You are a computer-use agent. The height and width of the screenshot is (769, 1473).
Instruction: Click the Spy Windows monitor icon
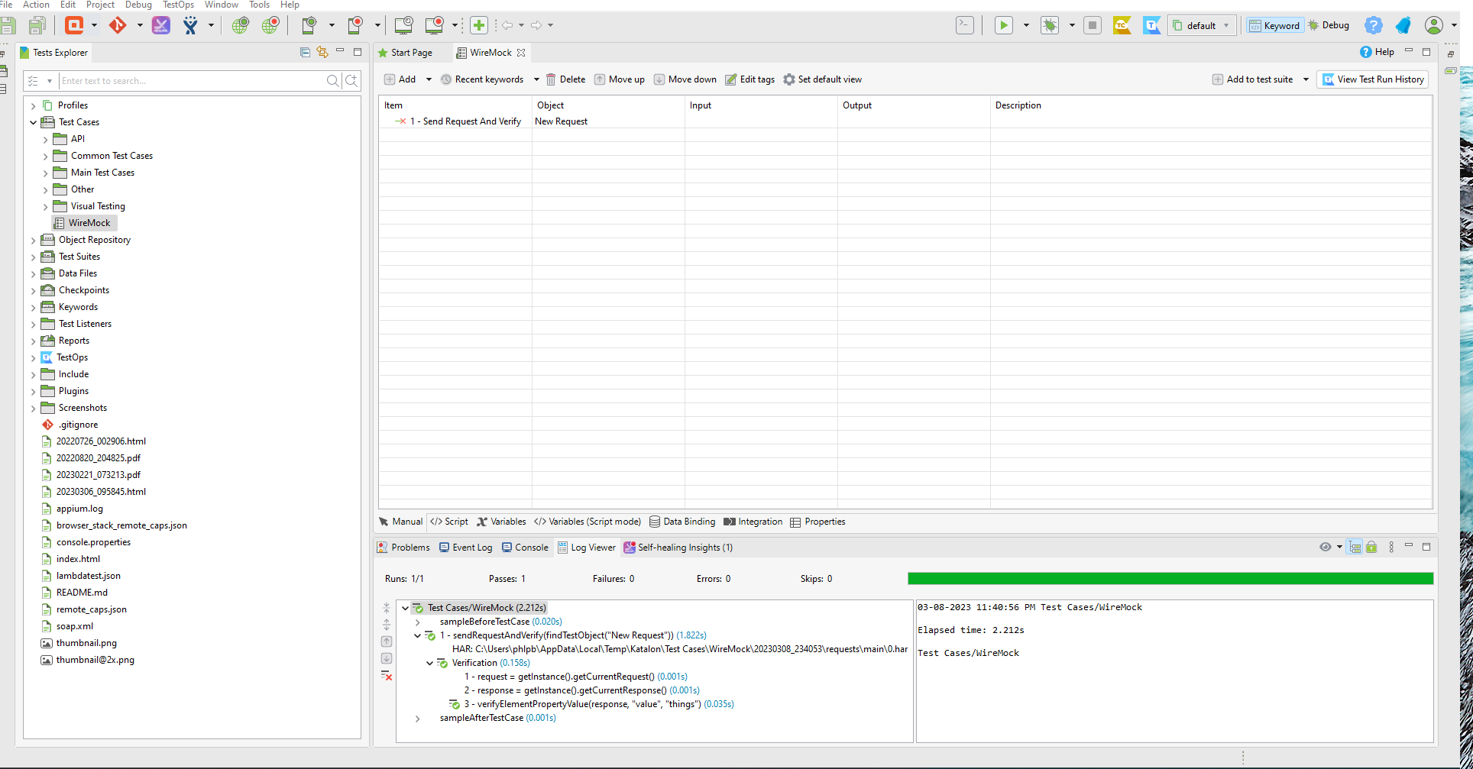pos(403,25)
